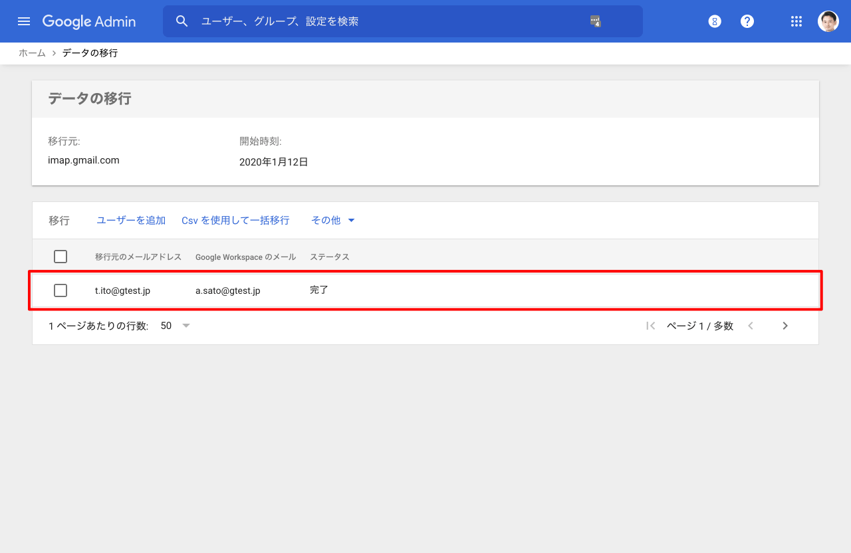
Task: Open the Google apps grid
Action: pos(796,21)
